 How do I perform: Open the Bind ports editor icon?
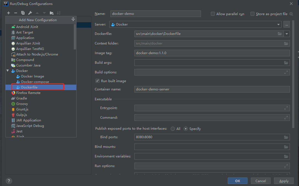point(286,137)
